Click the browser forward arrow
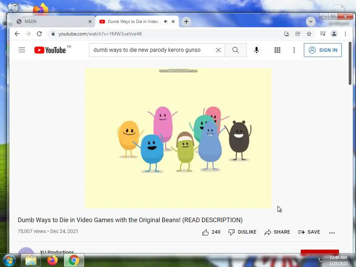This screenshot has height=267, width=356. click(28, 34)
